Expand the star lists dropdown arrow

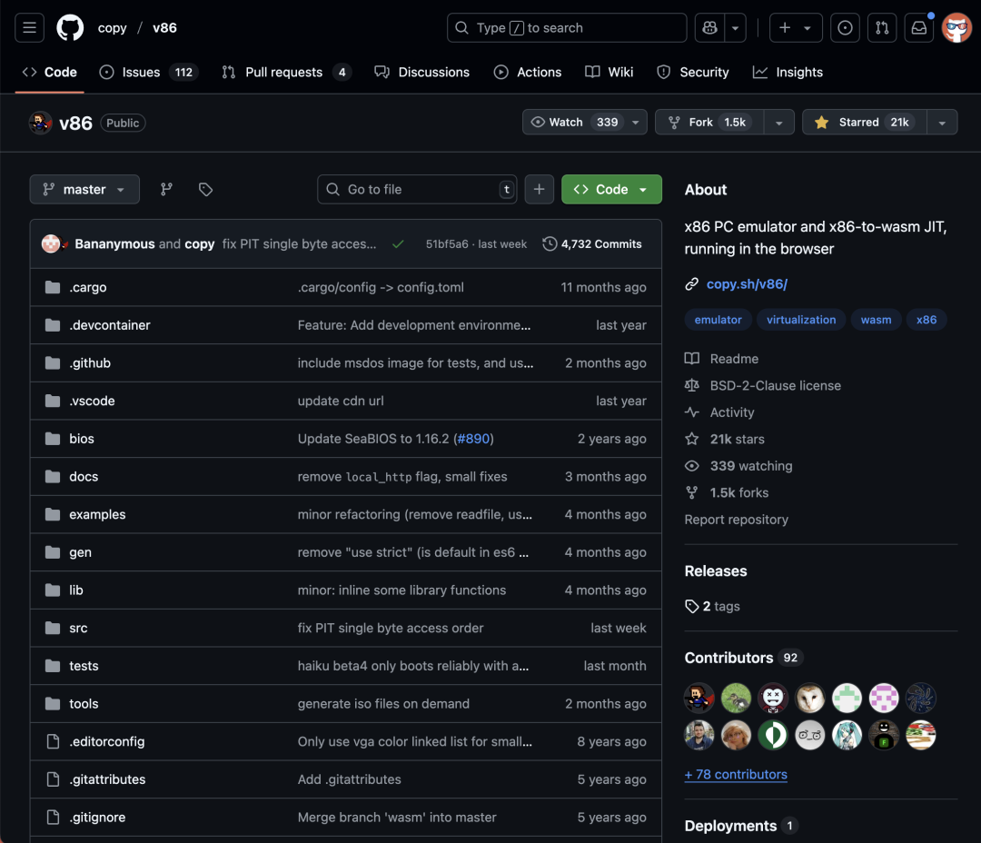(x=942, y=122)
